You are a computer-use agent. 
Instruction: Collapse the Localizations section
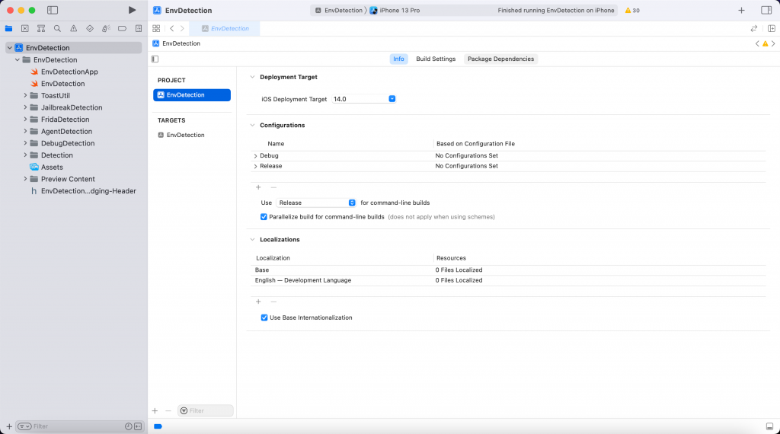coord(252,240)
